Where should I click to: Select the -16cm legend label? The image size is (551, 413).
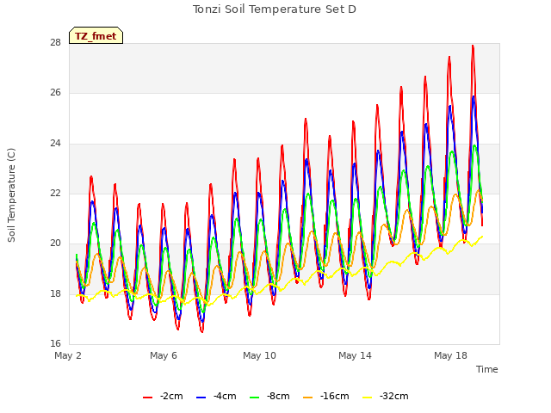point(335,396)
